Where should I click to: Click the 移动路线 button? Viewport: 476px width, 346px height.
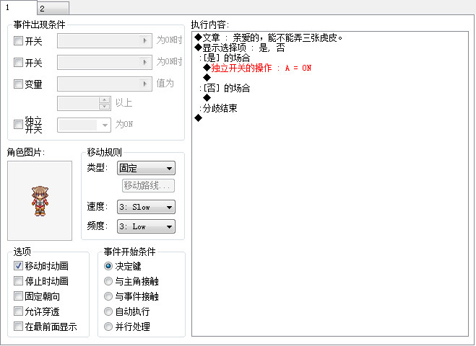pos(149,185)
